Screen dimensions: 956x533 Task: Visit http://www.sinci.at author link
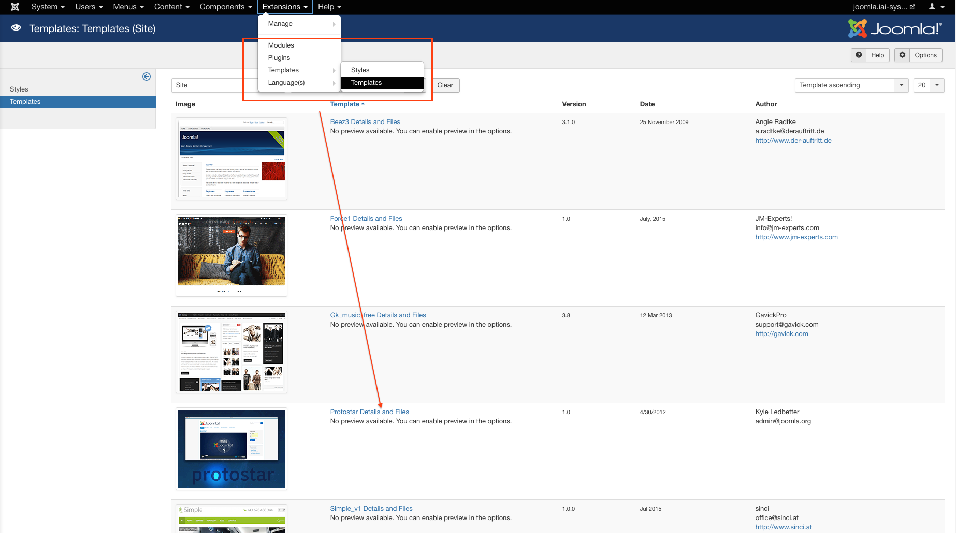[784, 527]
